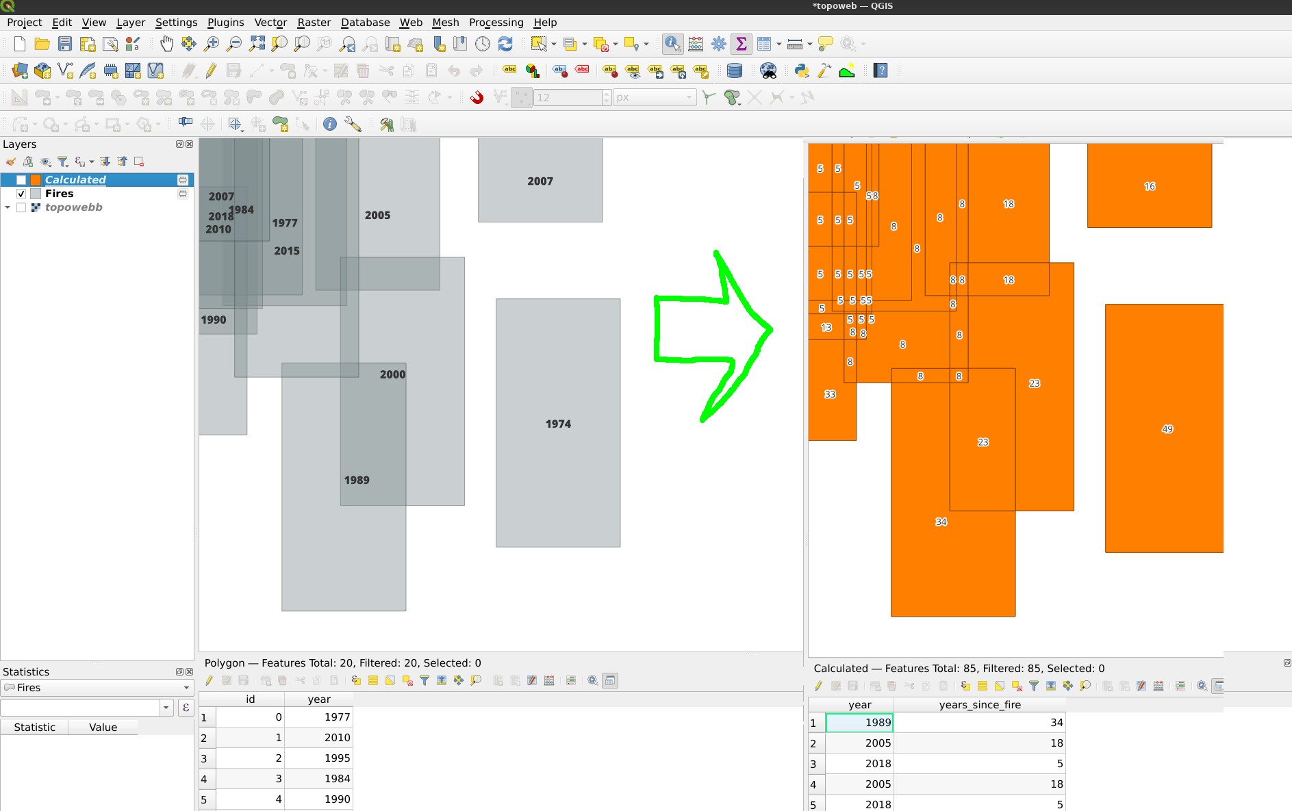This screenshot has height=811, width=1292.
Task: Activate the Identify Features tool
Action: (673, 44)
